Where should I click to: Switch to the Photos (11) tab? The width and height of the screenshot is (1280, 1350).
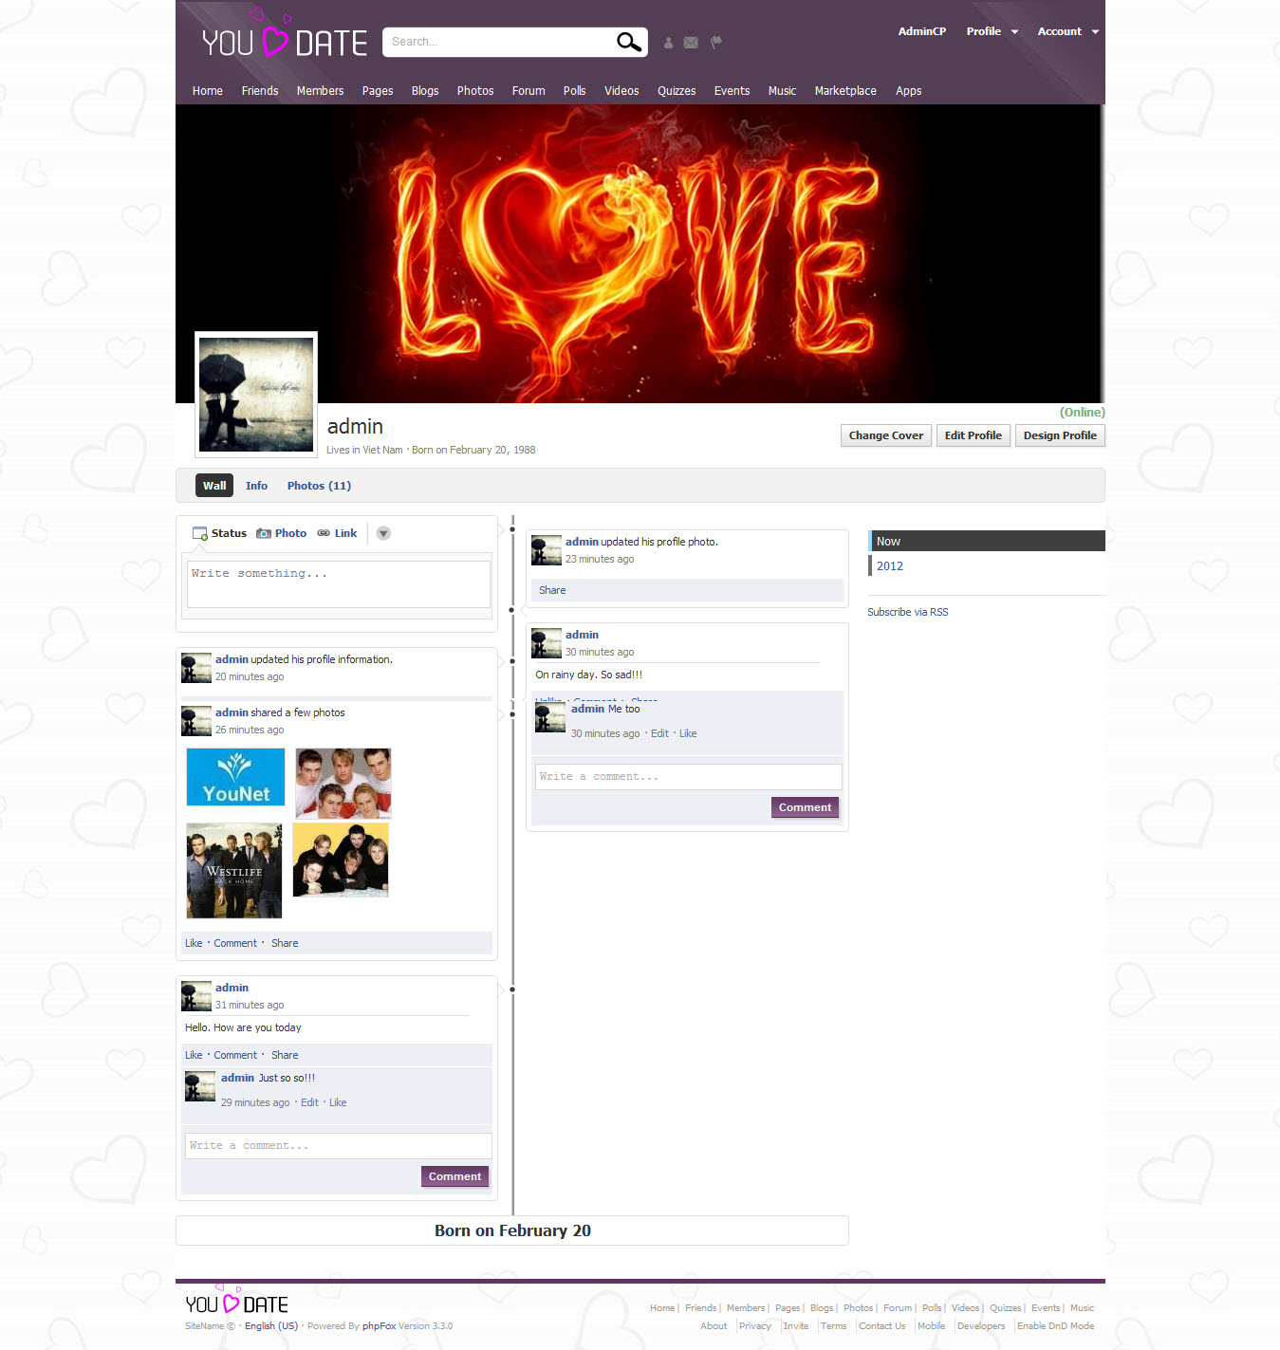pyautogui.click(x=319, y=486)
